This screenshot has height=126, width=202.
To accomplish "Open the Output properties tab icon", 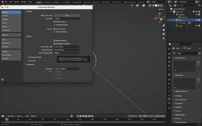I will pyautogui.click(x=169, y=58).
